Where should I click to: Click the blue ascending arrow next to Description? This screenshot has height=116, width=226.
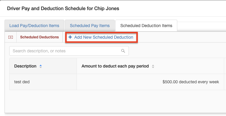(41, 65)
